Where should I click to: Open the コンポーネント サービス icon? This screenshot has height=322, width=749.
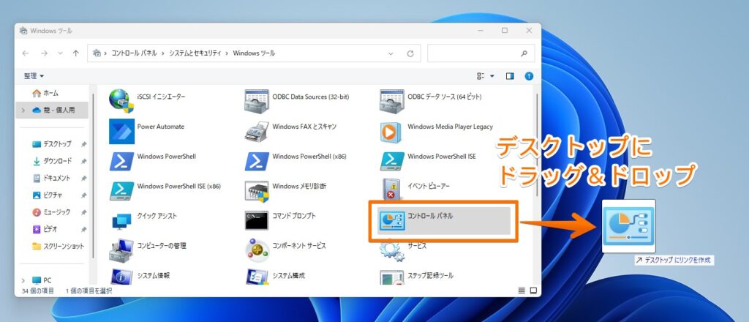tap(257, 250)
